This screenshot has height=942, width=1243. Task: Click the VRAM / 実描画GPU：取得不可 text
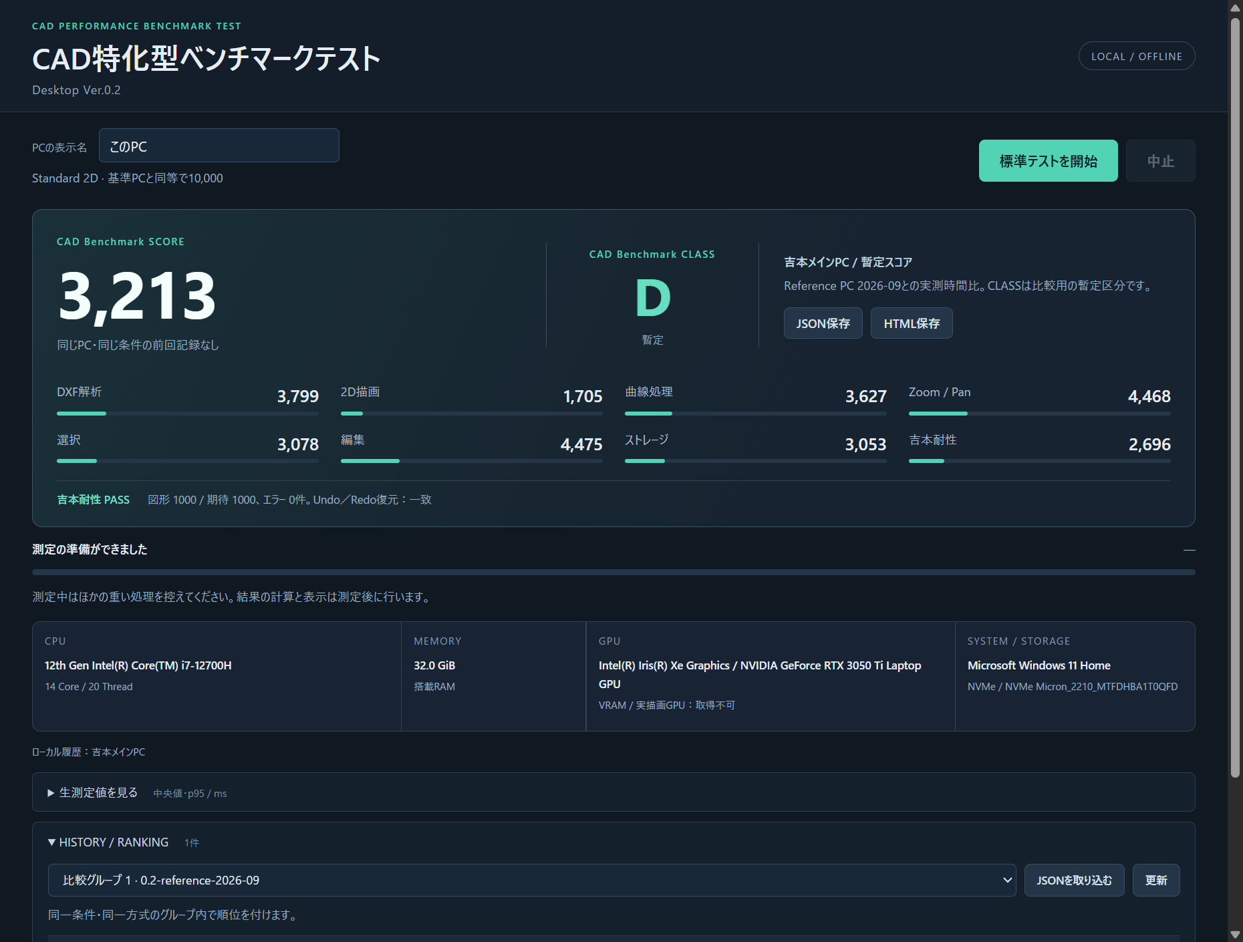click(x=667, y=705)
